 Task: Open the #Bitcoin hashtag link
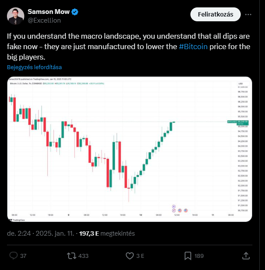(193, 47)
